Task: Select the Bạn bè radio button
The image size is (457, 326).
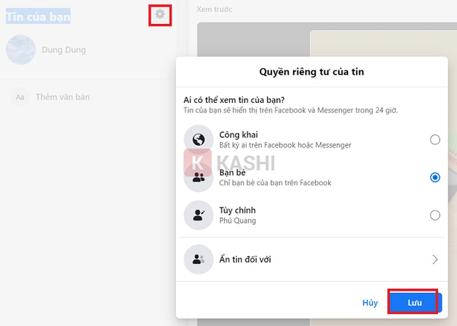Action: pos(435,177)
